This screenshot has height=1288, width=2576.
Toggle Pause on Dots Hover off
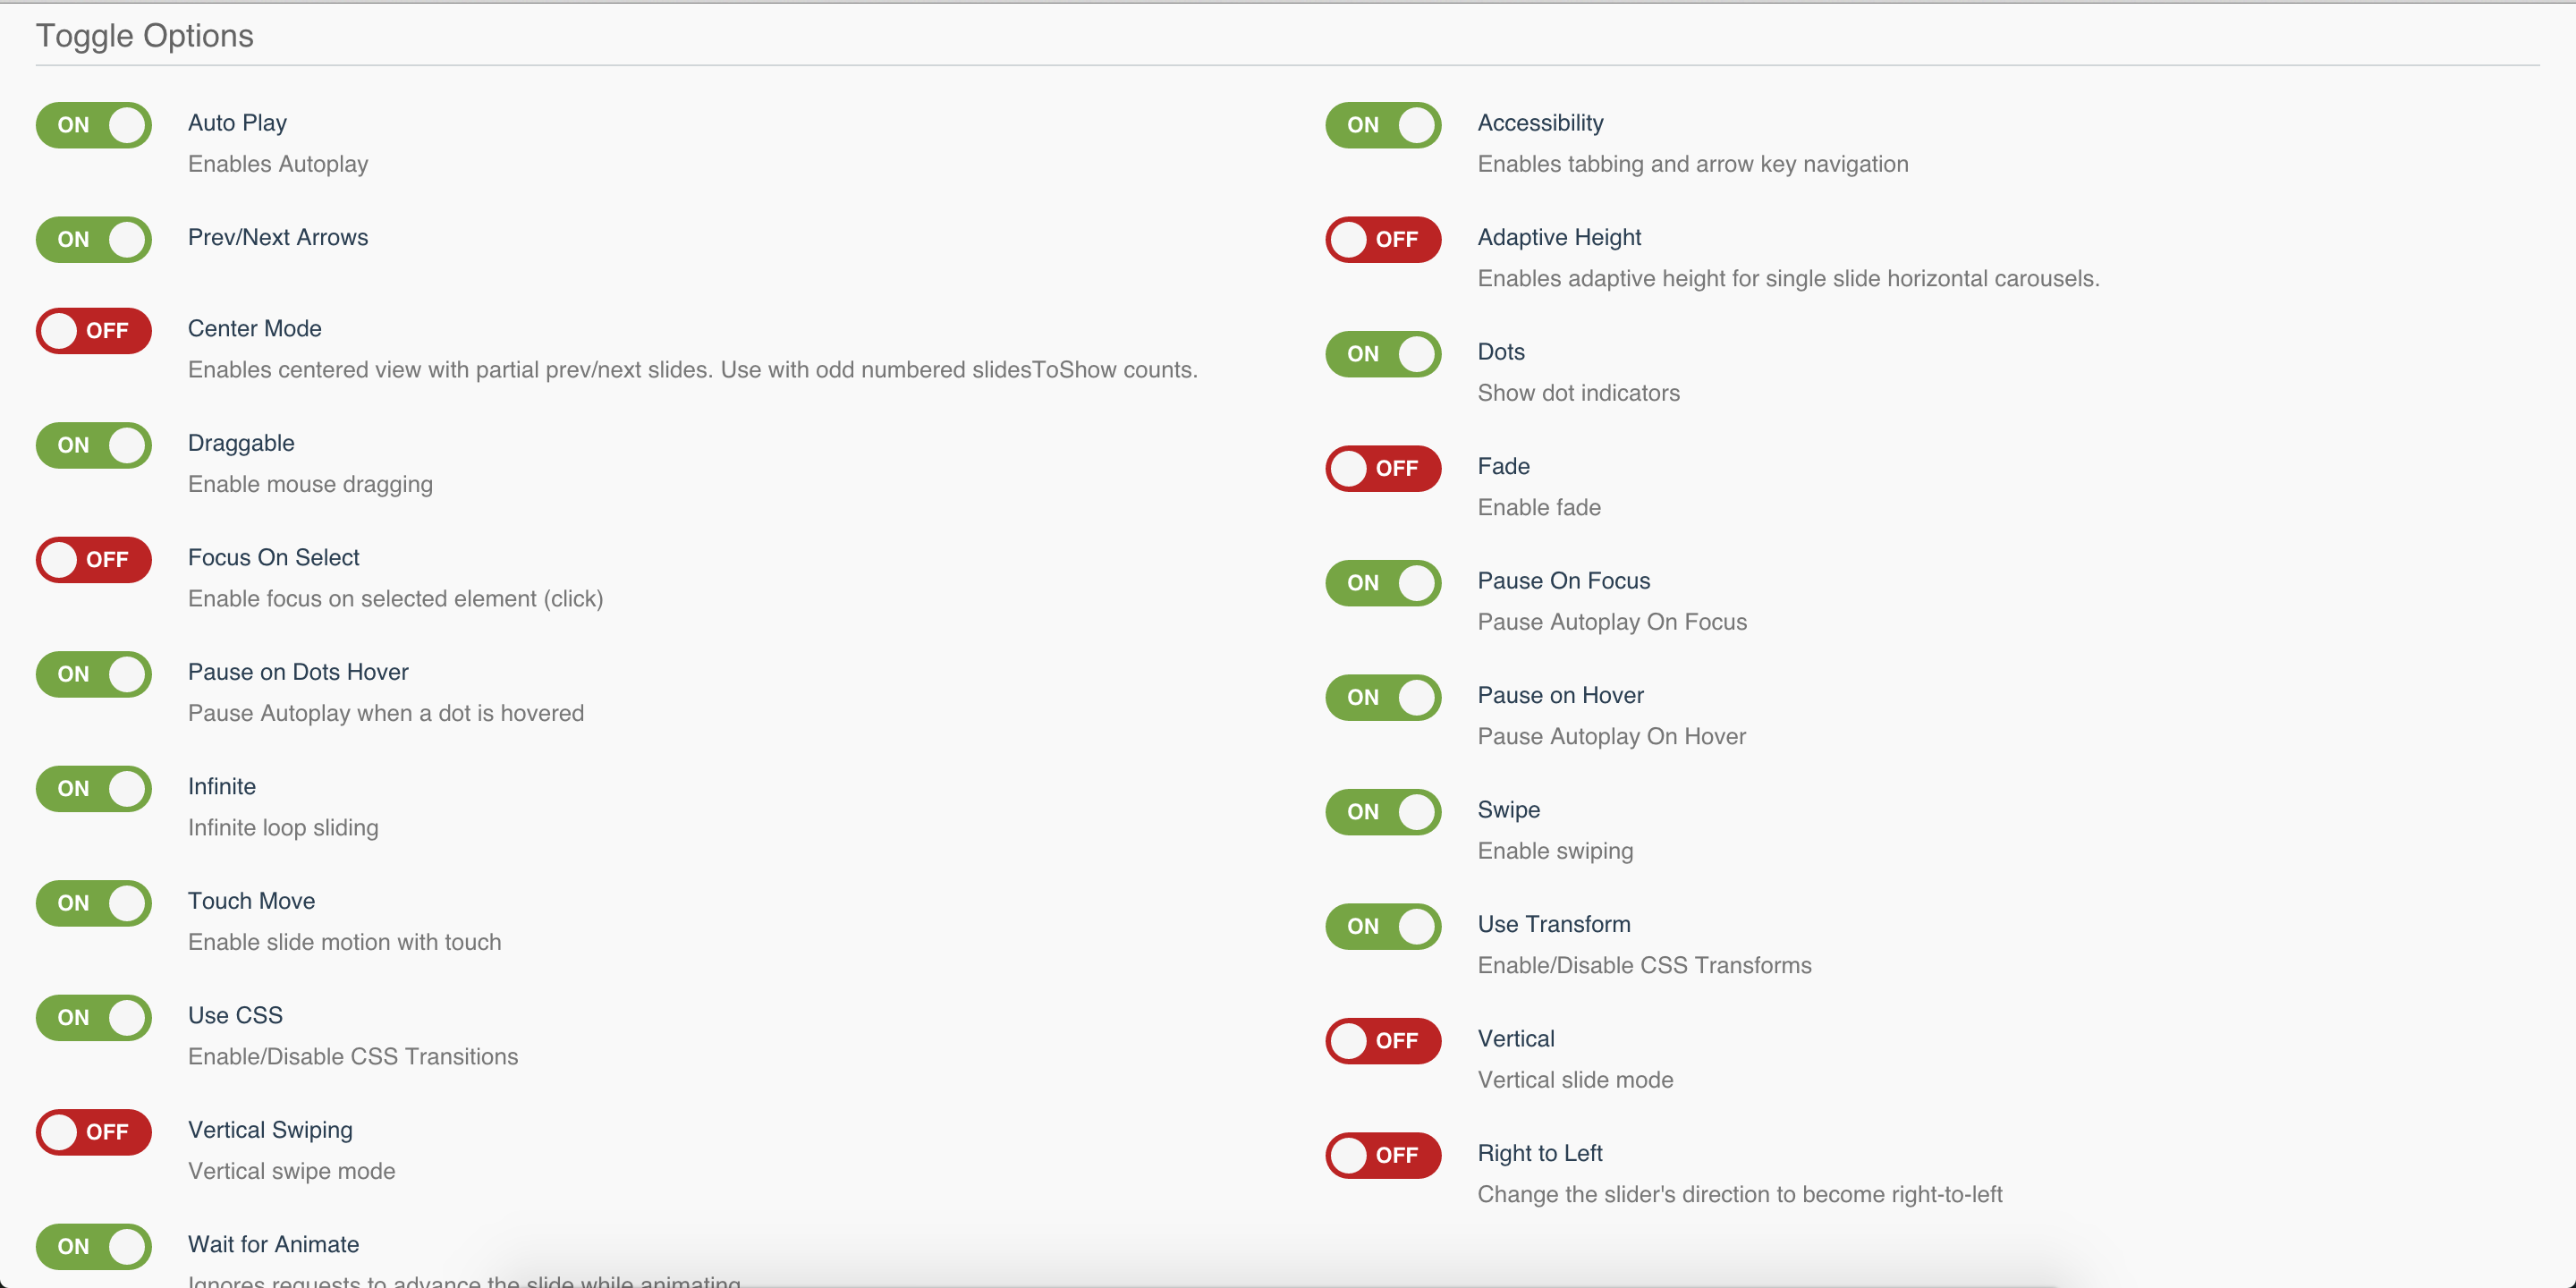point(93,674)
